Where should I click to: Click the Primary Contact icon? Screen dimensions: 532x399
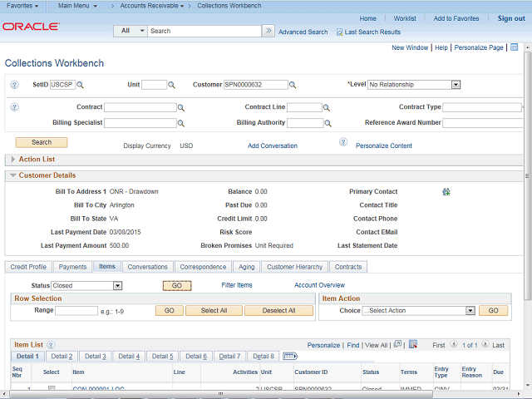click(446, 191)
